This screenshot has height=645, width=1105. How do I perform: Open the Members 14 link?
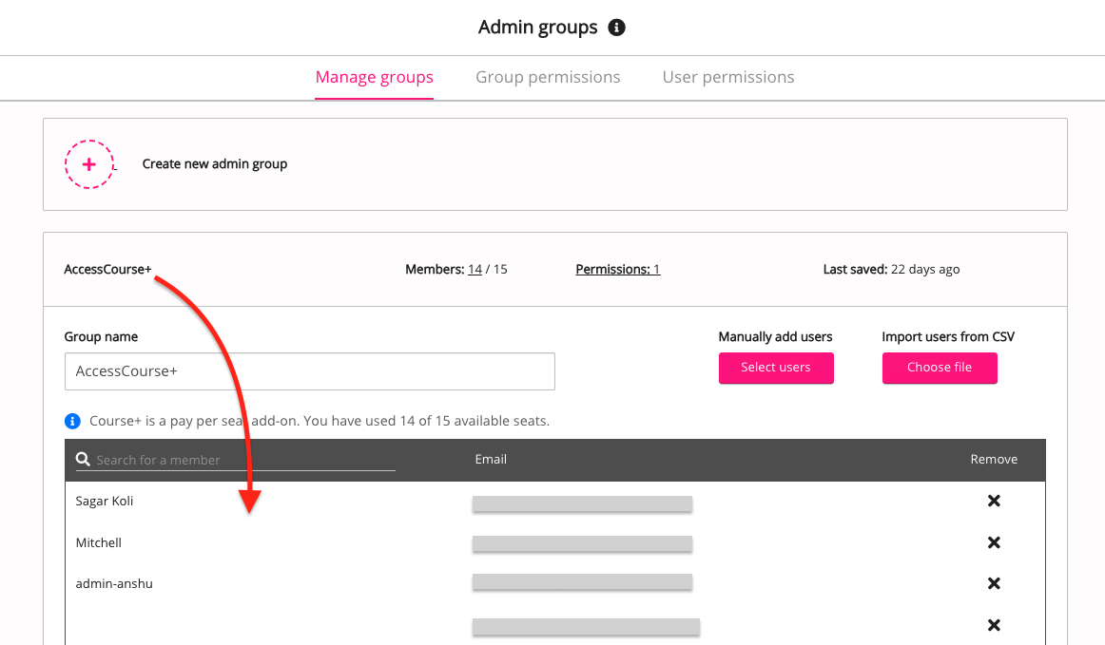(x=474, y=270)
